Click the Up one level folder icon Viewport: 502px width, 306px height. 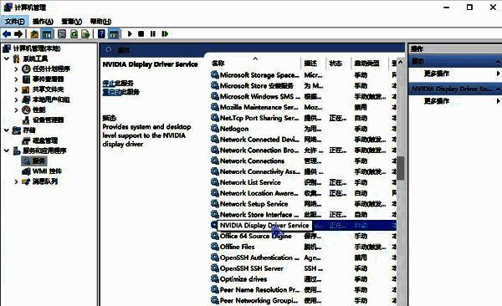click(34, 33)
